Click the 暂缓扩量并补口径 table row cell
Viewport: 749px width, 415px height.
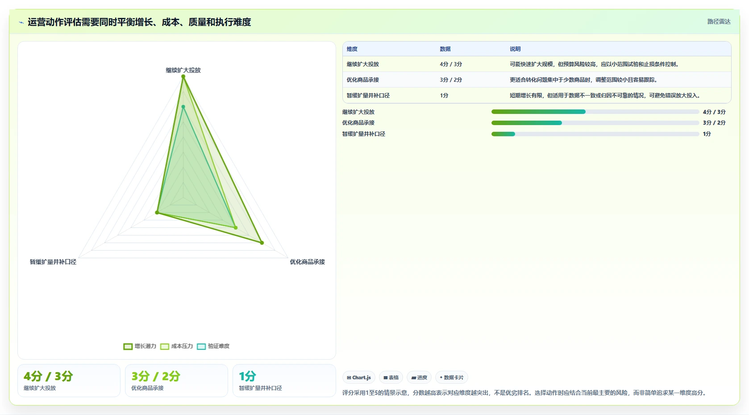(x=368, y=96)
